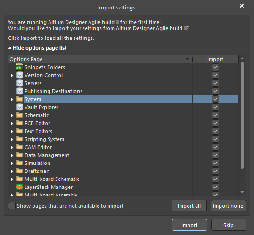Click the Data Management folder icon
Screen dimensions: 254x235
coord(20,155)
